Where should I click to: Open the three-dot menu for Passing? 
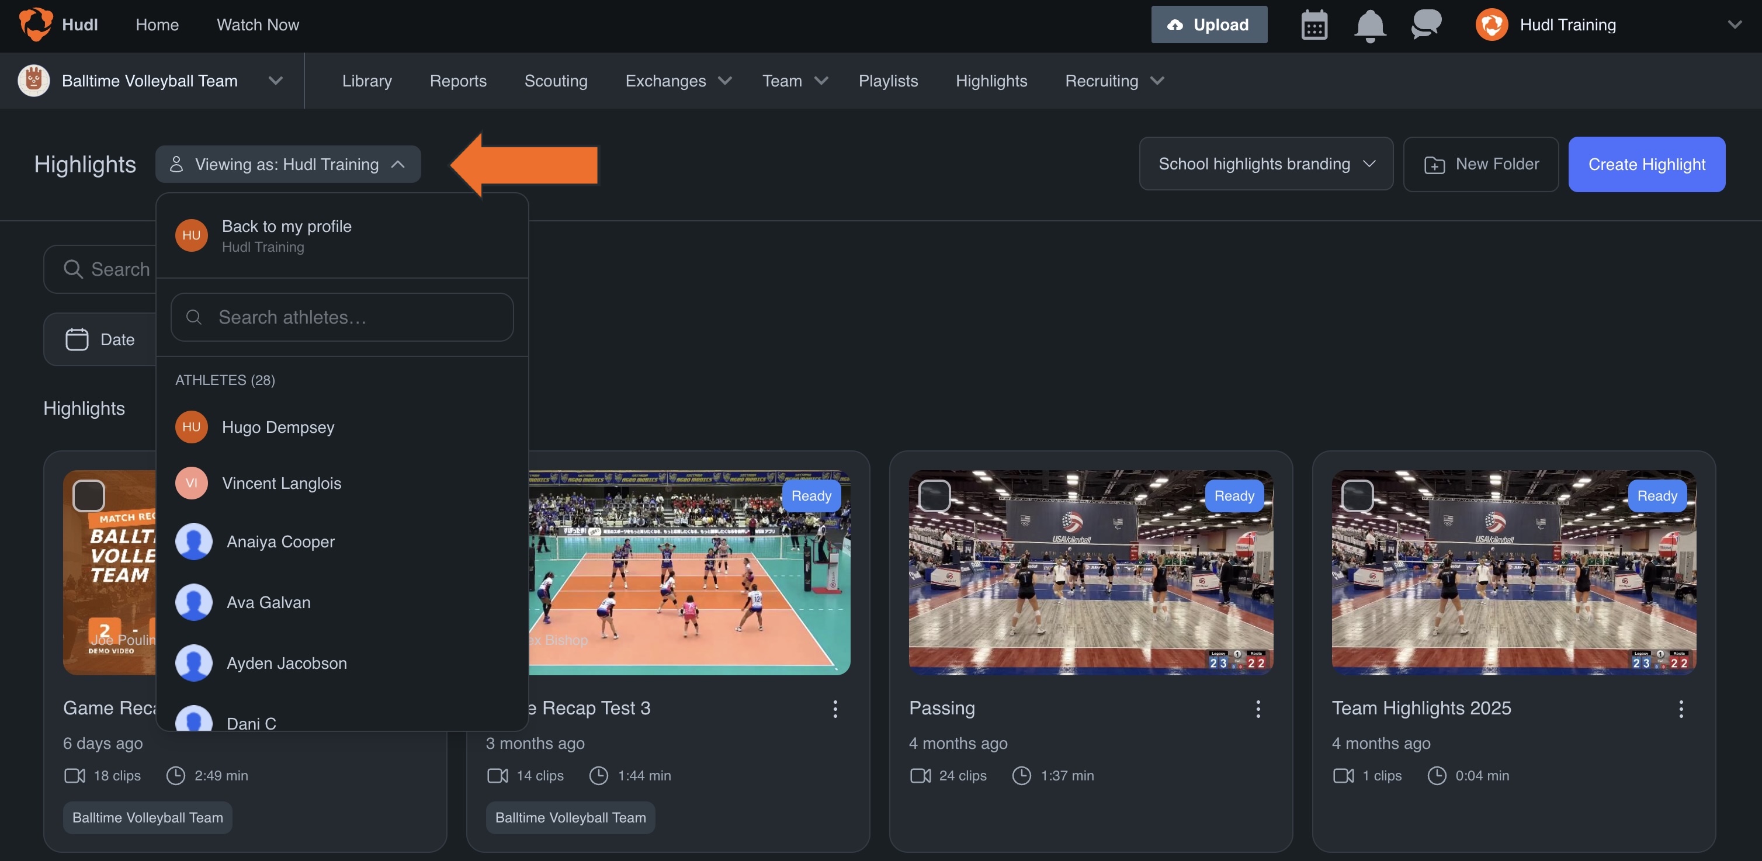point(1258,709)
